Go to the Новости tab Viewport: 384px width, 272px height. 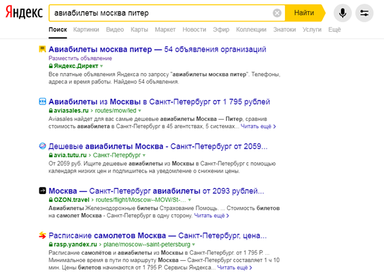[194, 29]
